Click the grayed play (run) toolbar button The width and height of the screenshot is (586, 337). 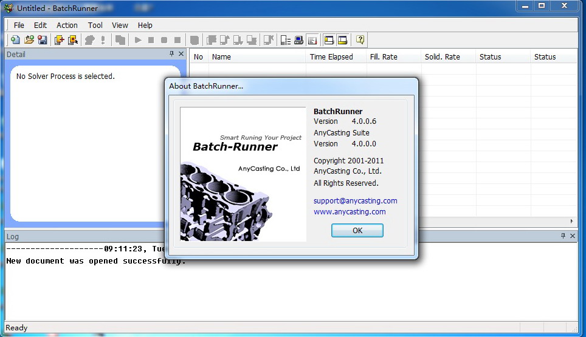coord(138,40)
